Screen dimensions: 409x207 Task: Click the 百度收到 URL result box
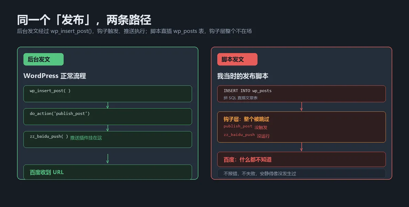tap(108, 172)
